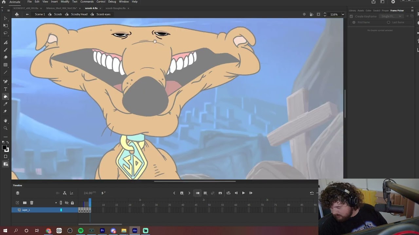419x235 pixels.
Task: Click the View Layers stack icon in timeline
Action: [18, 193]
